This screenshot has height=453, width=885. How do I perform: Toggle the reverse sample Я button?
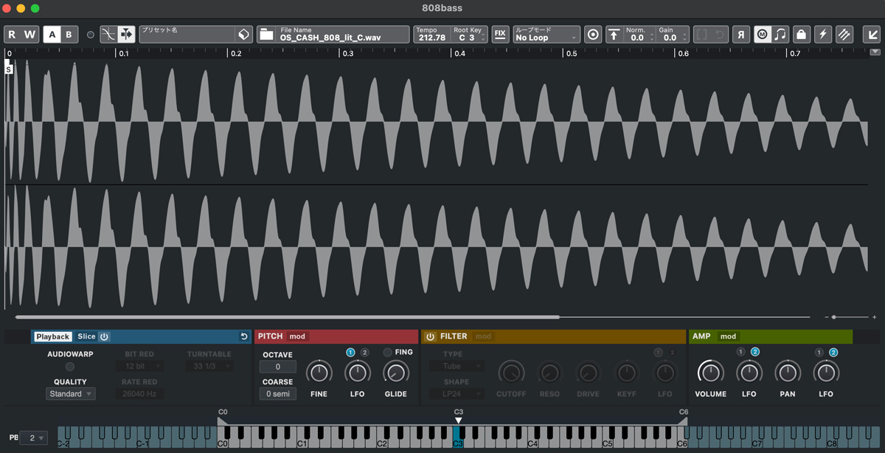(x=742, y=35)
